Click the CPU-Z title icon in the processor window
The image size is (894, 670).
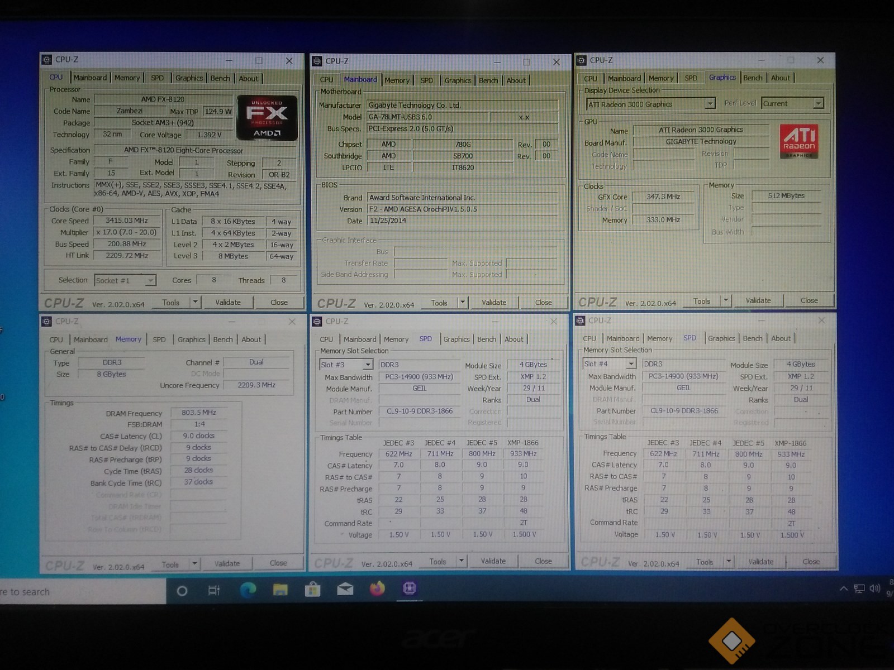click(x=47, y=60)
